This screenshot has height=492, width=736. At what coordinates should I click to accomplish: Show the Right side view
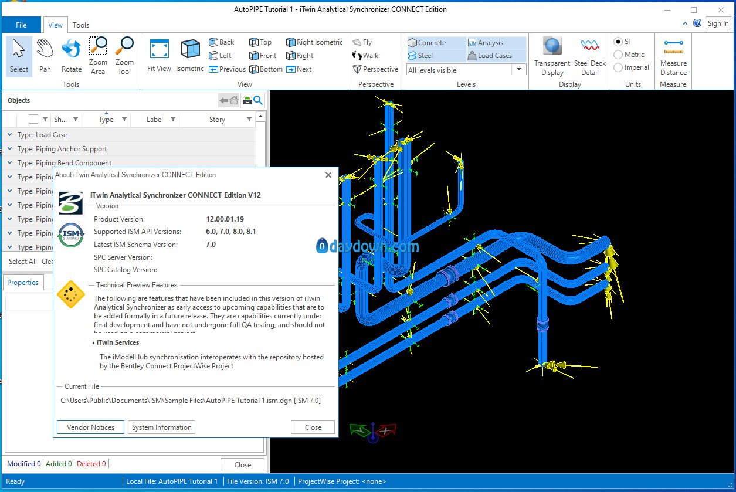[x=300, y=56]
